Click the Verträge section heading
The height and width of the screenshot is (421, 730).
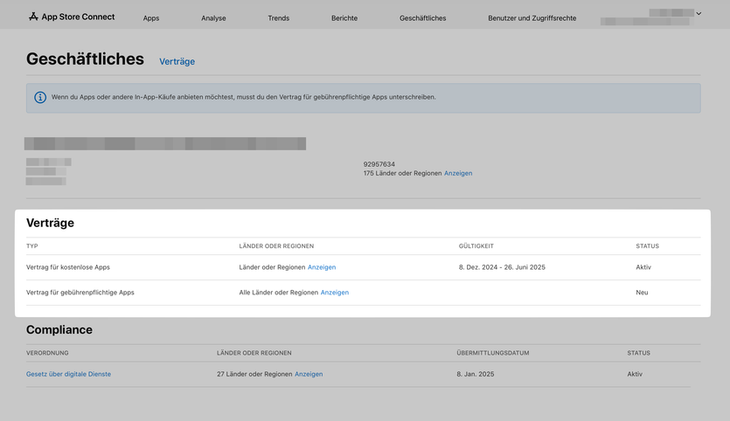tap(50, 223)
